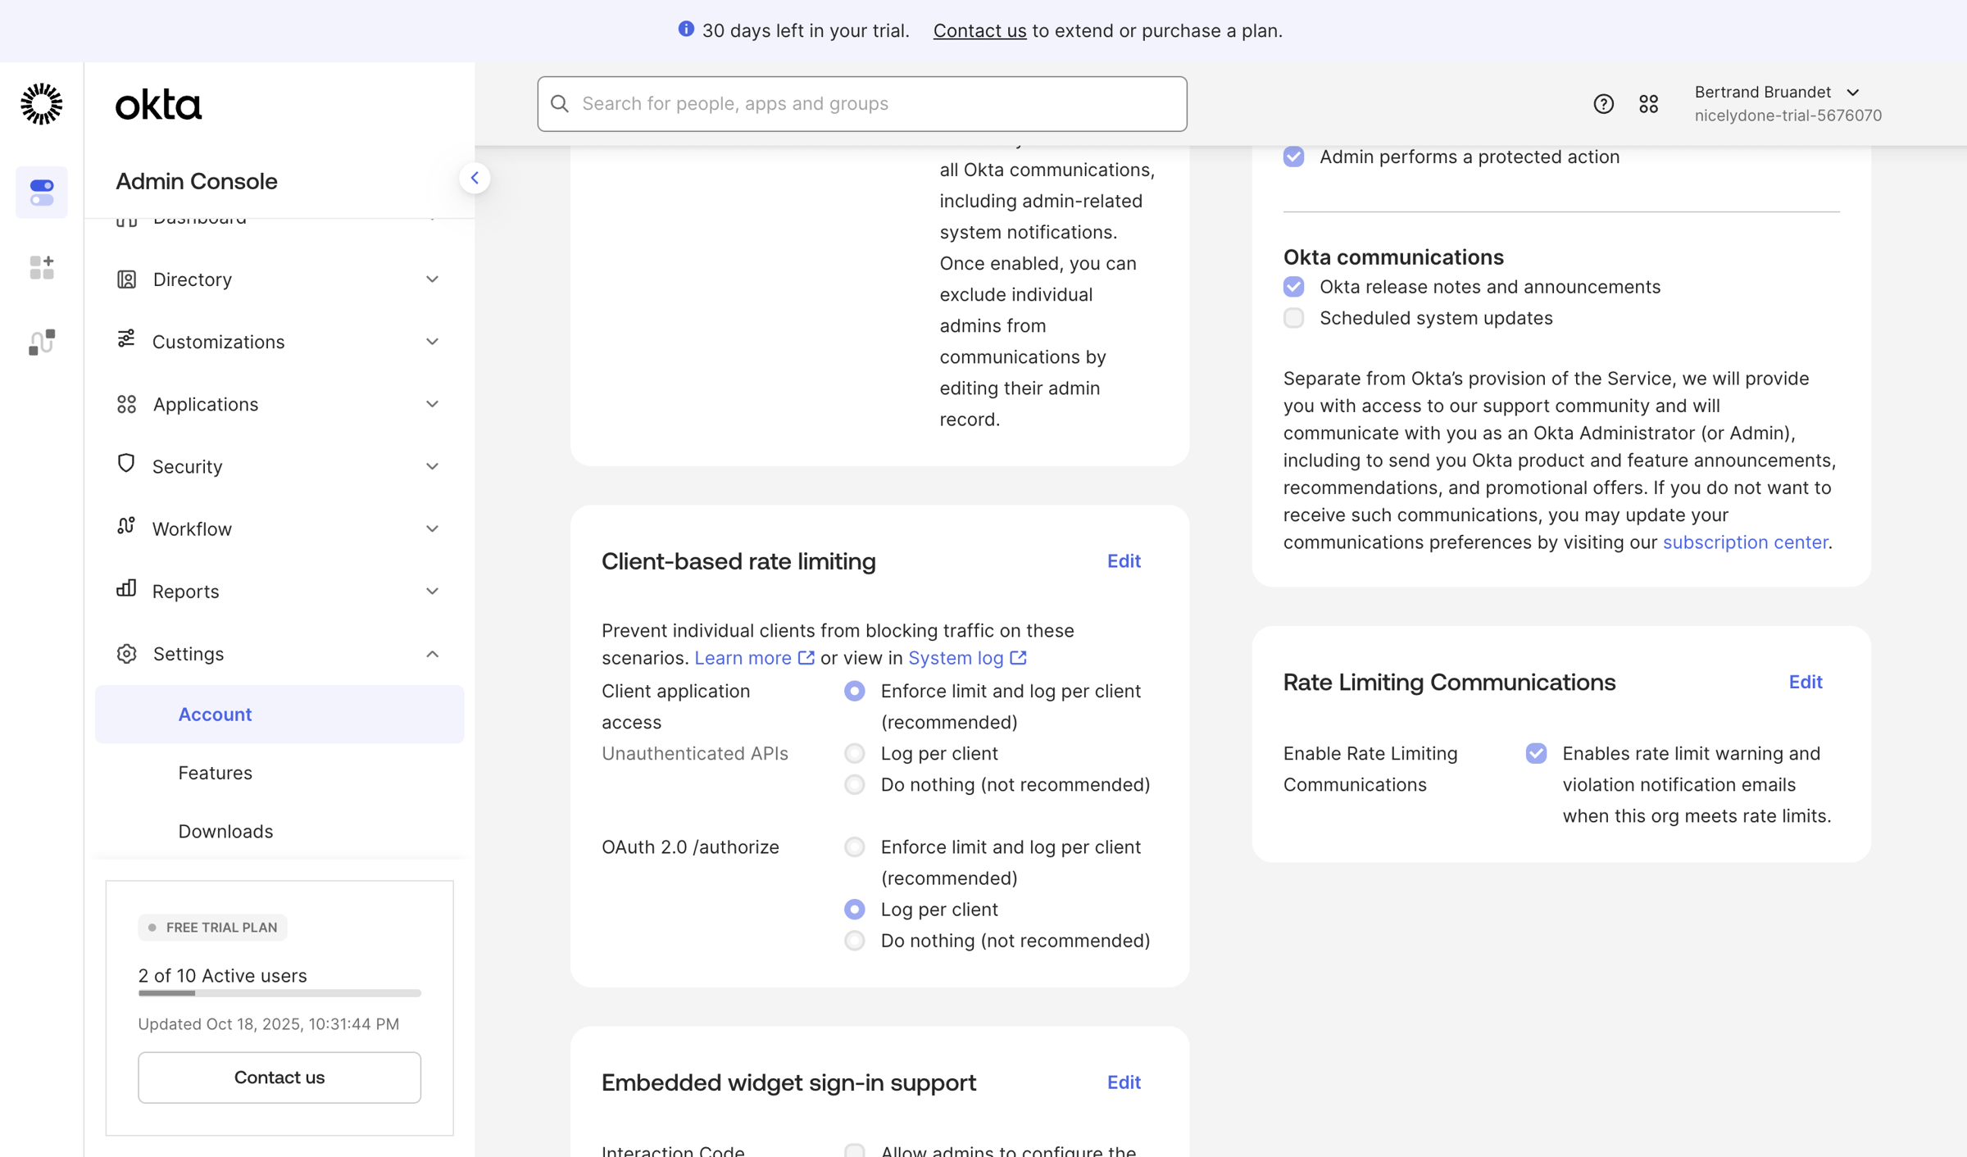Screen dimensions: 1967x1157
Task: Open the Security menu item
Action: [279, 466]
